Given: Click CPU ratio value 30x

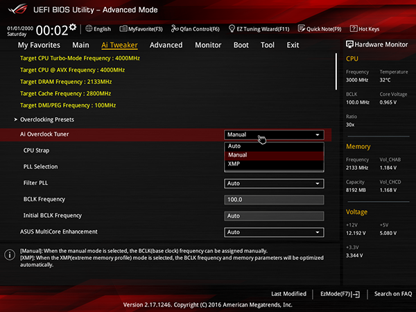Looking at the screenshot, I should click(350, 125).
